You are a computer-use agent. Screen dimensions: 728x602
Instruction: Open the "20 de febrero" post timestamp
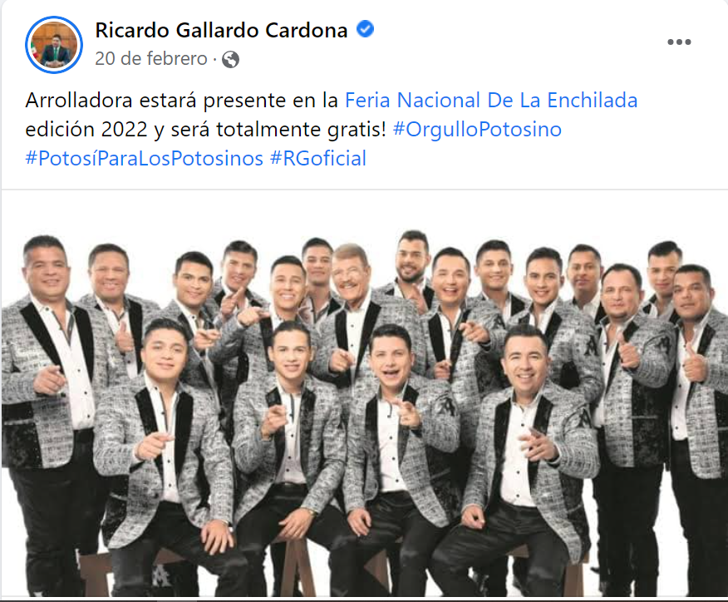[x=151, y=59]
